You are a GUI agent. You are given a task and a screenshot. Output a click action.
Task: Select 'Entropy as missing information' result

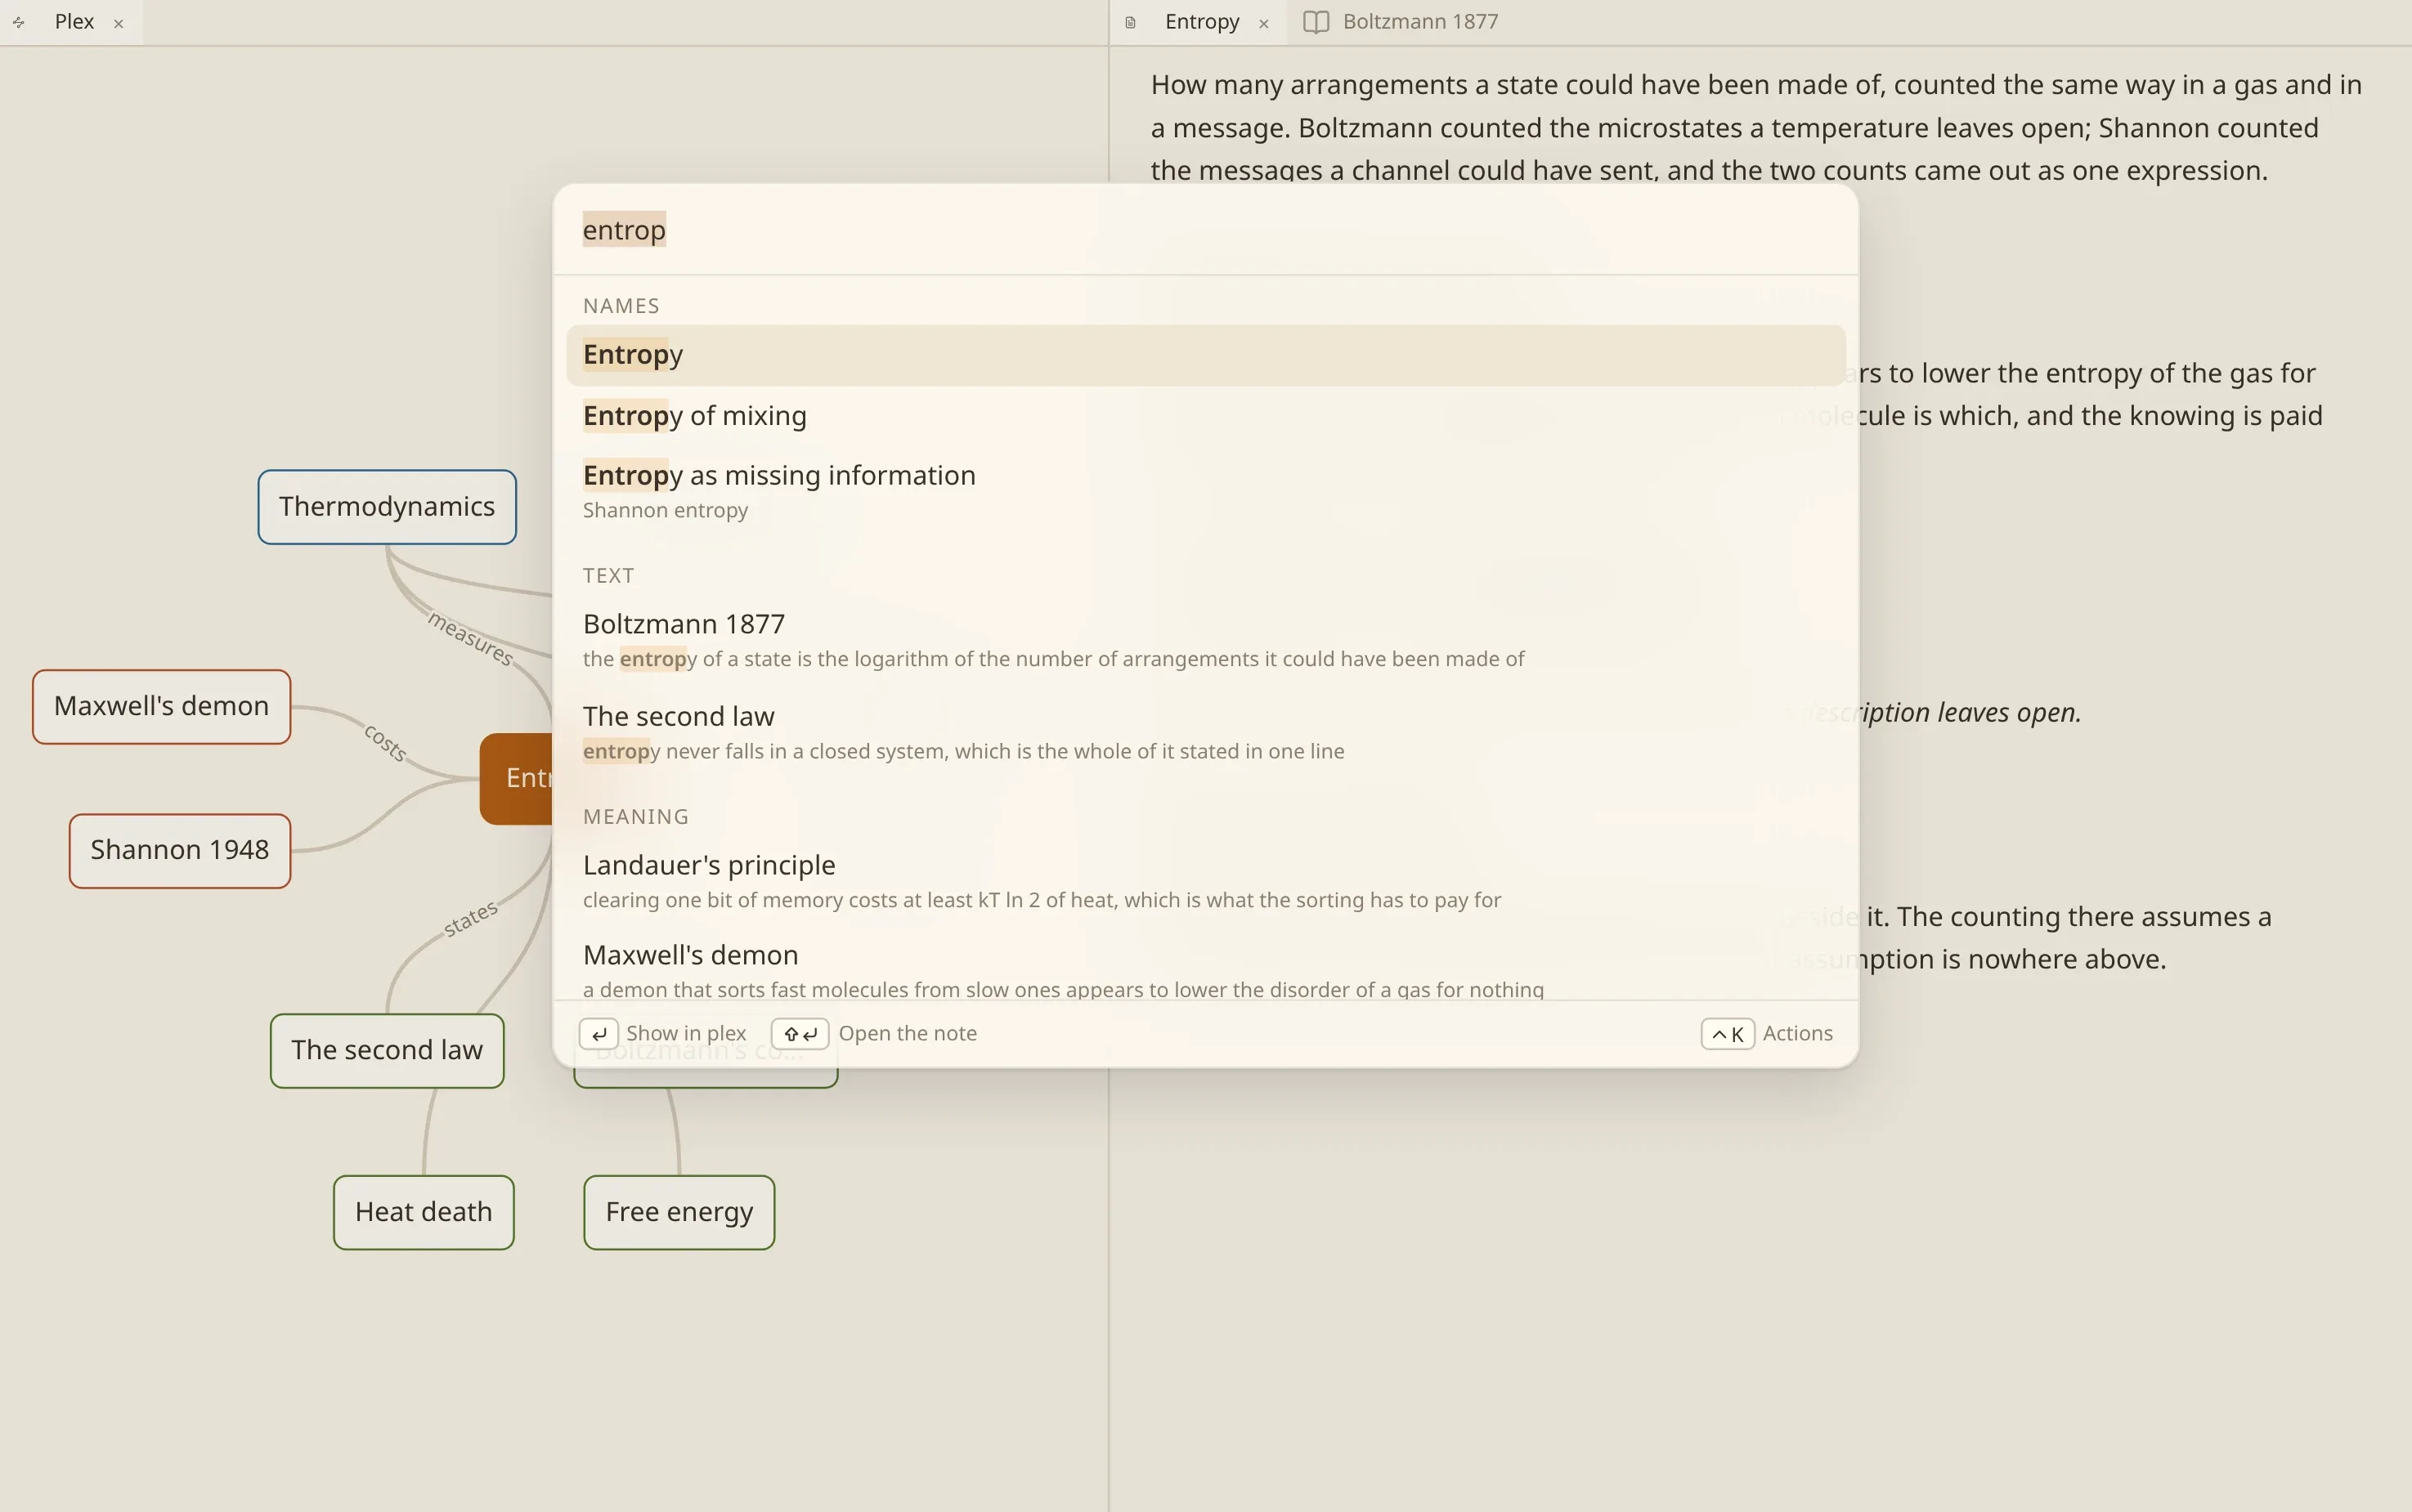tap(1204, 490)
